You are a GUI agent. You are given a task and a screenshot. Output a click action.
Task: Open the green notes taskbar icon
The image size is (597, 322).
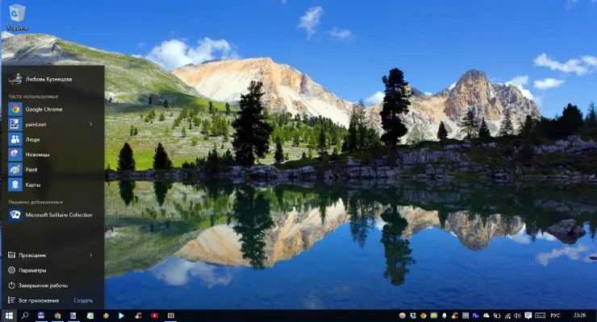pyautogui.click(x=90, y=316)
